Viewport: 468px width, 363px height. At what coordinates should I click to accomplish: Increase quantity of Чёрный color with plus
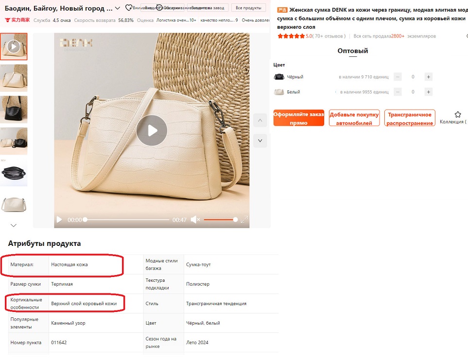(x=428, y=77)
